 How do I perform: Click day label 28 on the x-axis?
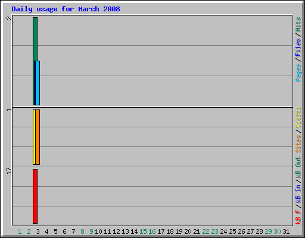click(259, 231)
